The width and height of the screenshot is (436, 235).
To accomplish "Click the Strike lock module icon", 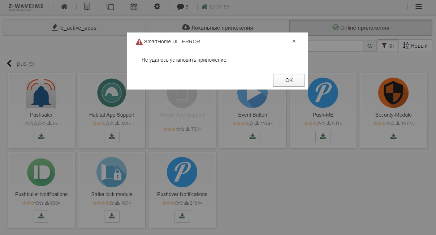I will click(x=112, y=173).
